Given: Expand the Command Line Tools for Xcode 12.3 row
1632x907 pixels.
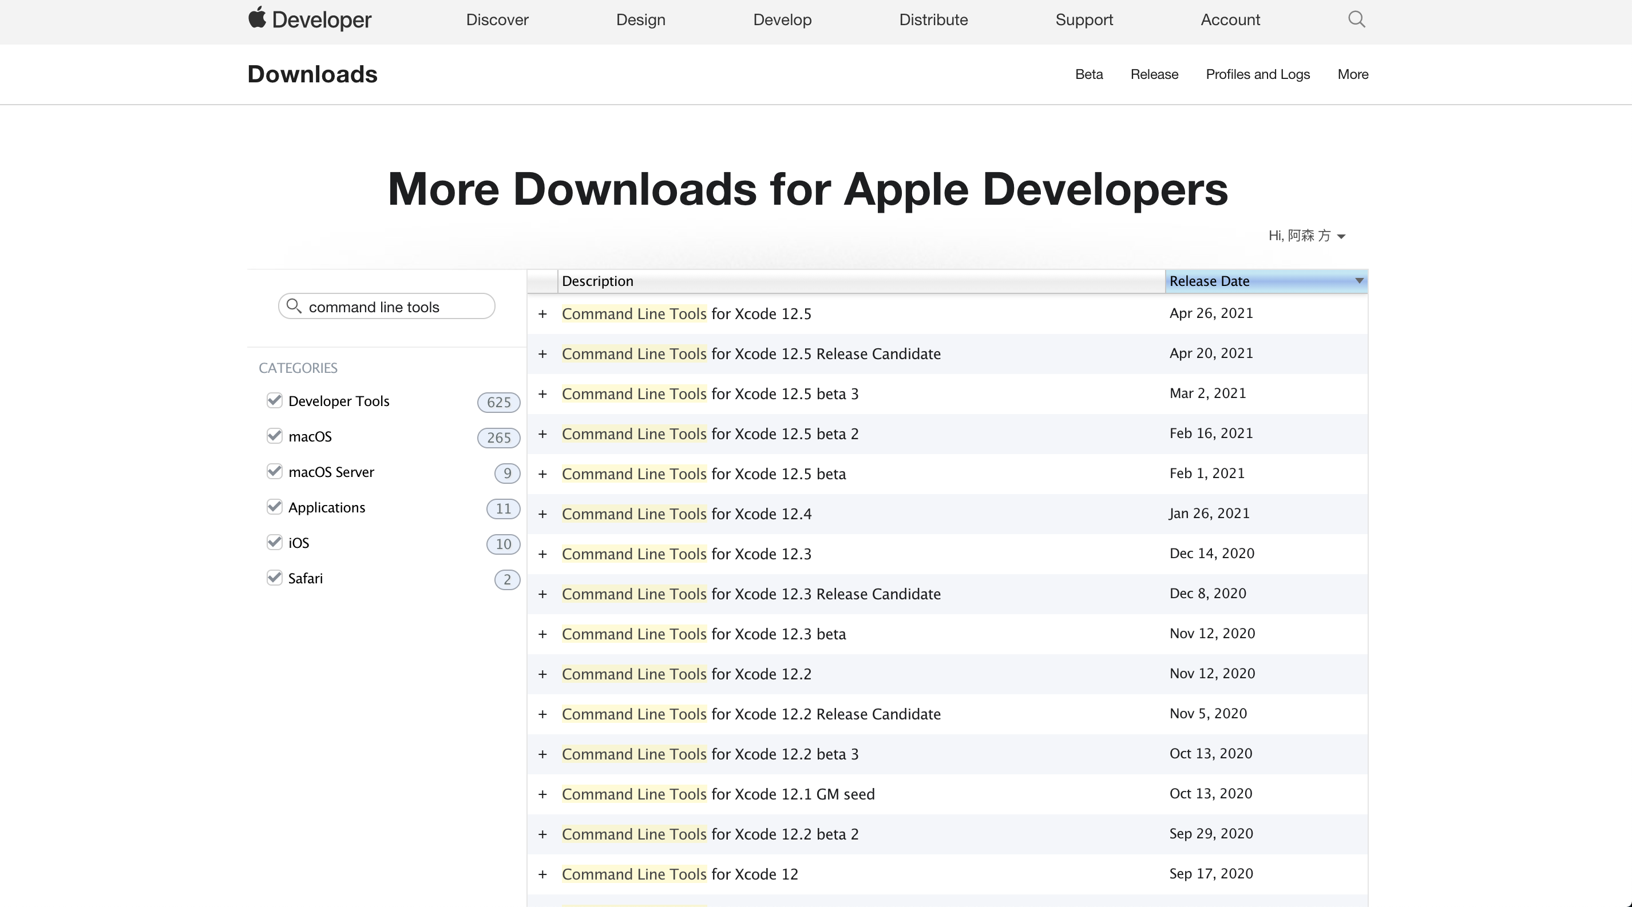Looking at the screenshot, I should click(x=542, y=554).
